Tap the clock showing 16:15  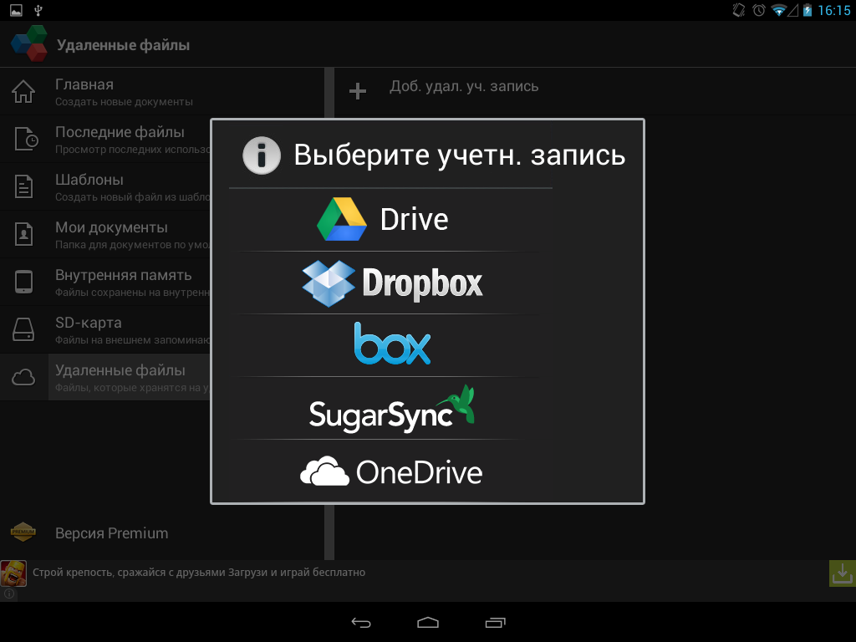pos(833,10)
